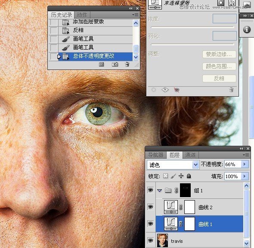Image resolution: width=254 pixels, height=248 pixels.
Task: Collapse History panel with double-arrow icon
Action: click(130, 9)
